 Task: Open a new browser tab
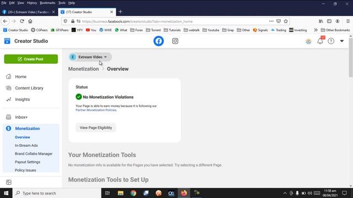tap(120, 12)
